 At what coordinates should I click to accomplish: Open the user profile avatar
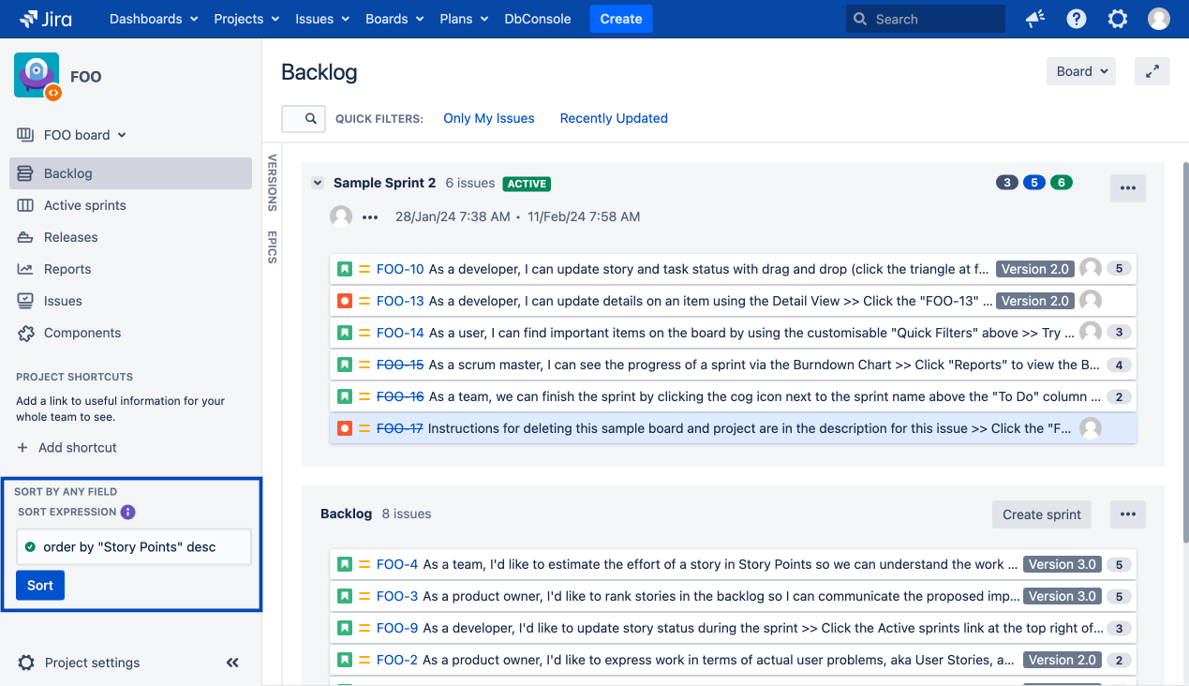[1159, 19]
